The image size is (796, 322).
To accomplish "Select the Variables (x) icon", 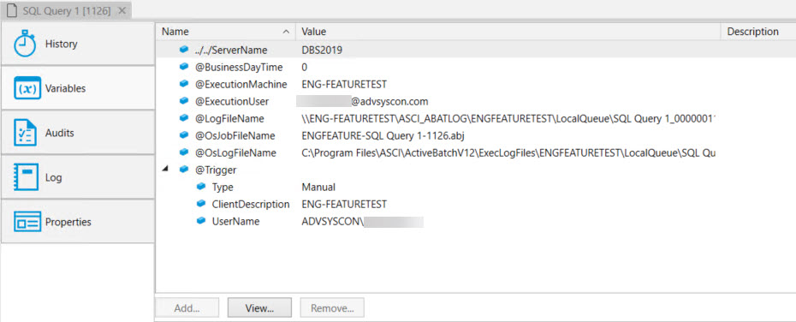I will pyautogui.click(x=26, y=88).
